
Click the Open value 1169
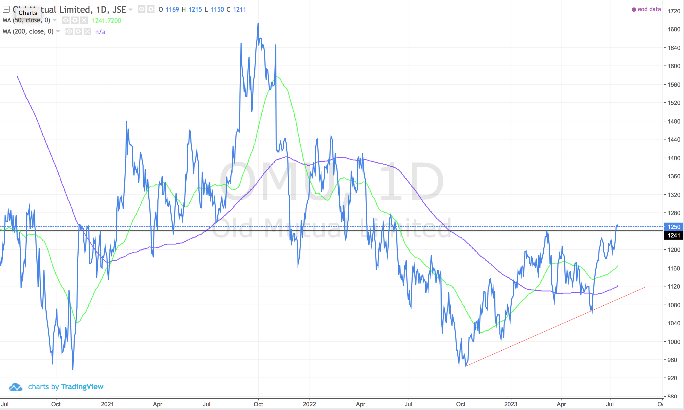tap(172, 10)
